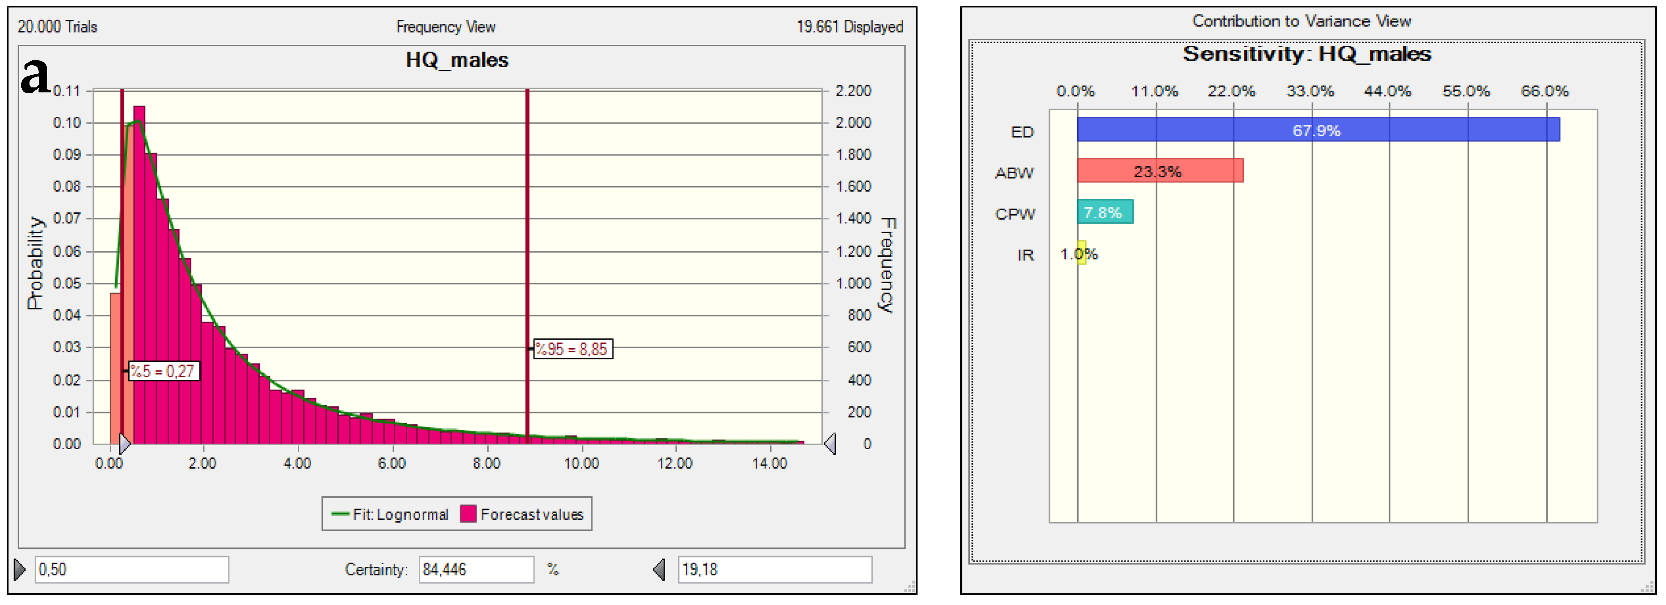Click the Frequency View header text

coord(446,27)
